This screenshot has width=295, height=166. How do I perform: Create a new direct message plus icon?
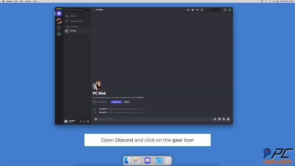pyautogui.click(x=88, y=27)
